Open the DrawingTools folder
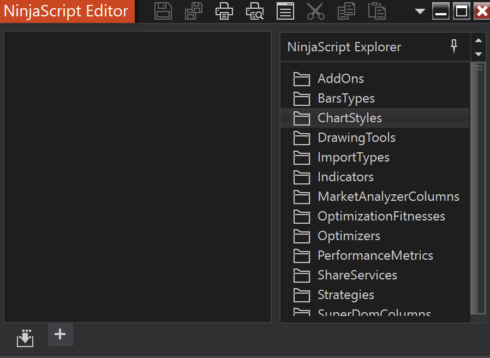Viewport: 490px width, 358px height. [x=356, y=138]
